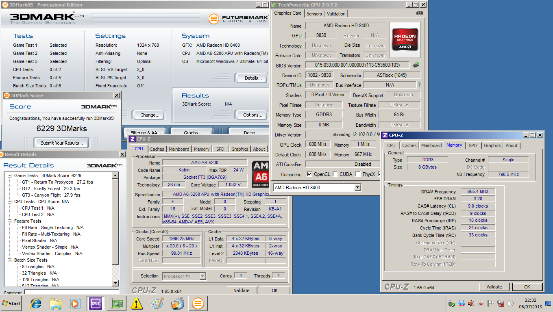Click the yellow warning triangle taskbar icon
This screenshot has width=553, height=312.
click(x=137, y=303)
